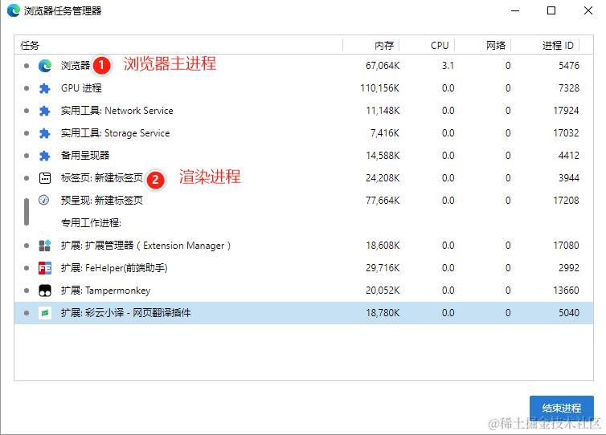This screenshot has height=435, width=606.
Task: Click process ID 7328
Action: point(569,88)
